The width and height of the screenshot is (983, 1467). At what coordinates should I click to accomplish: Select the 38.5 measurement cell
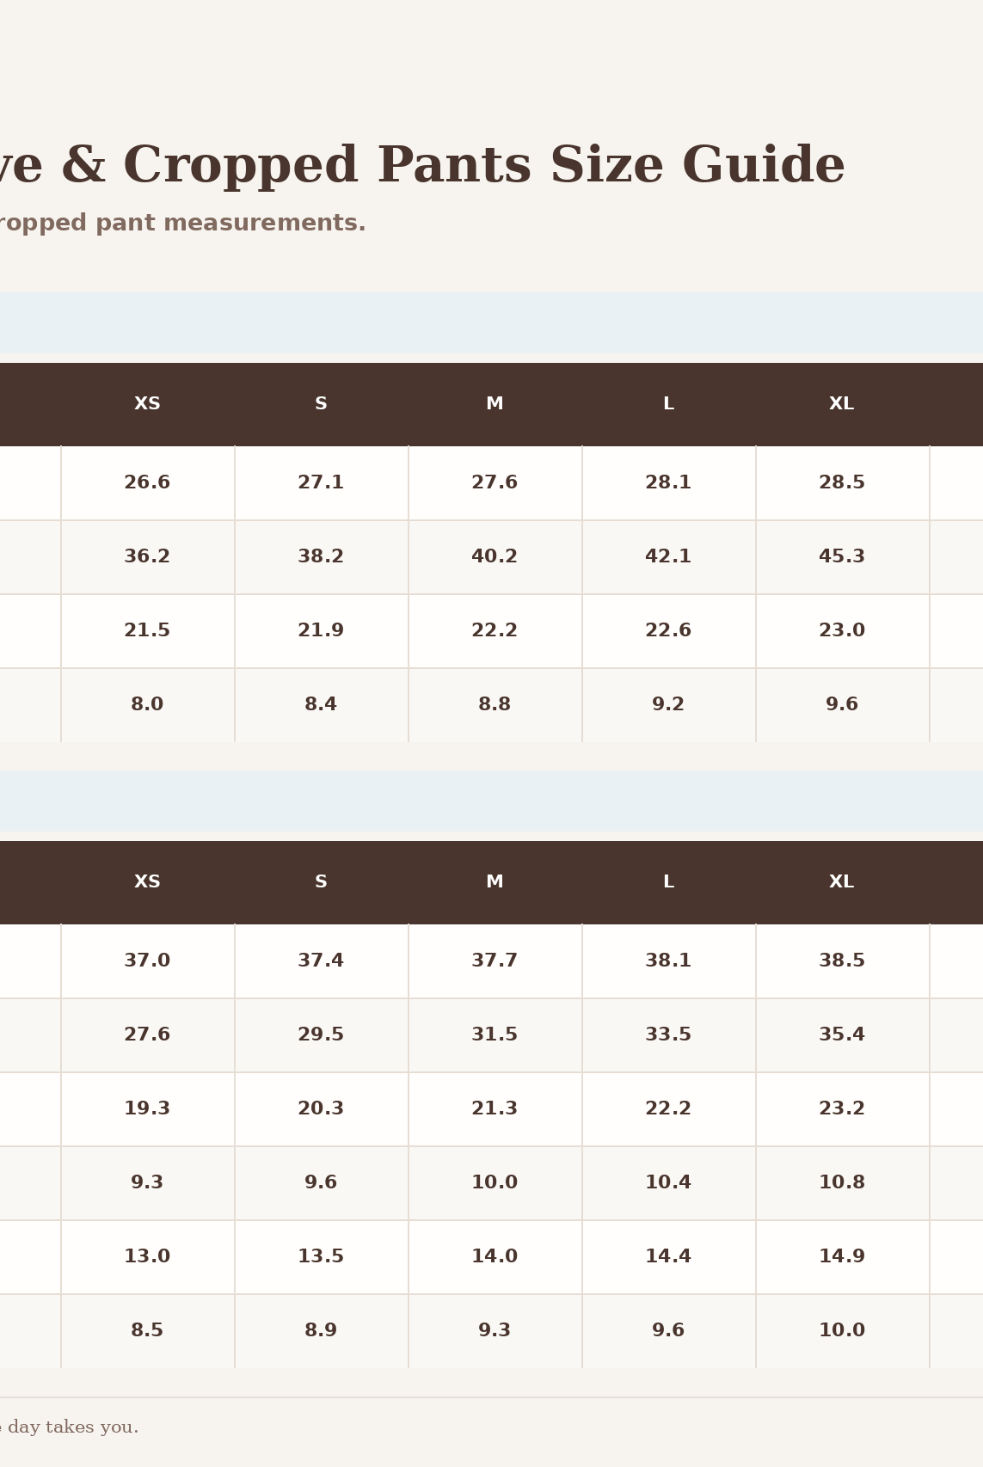[843, 961]
